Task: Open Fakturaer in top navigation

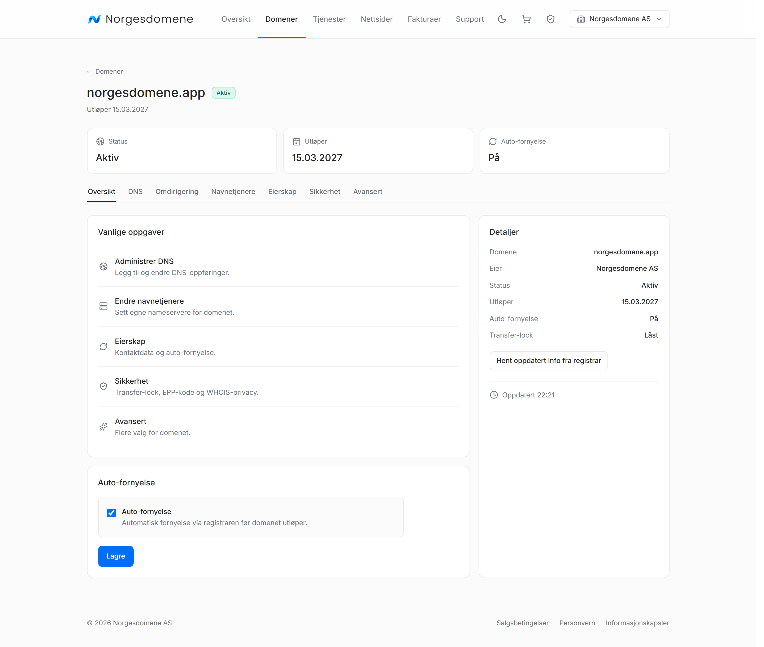Action: tap(424, 19)
